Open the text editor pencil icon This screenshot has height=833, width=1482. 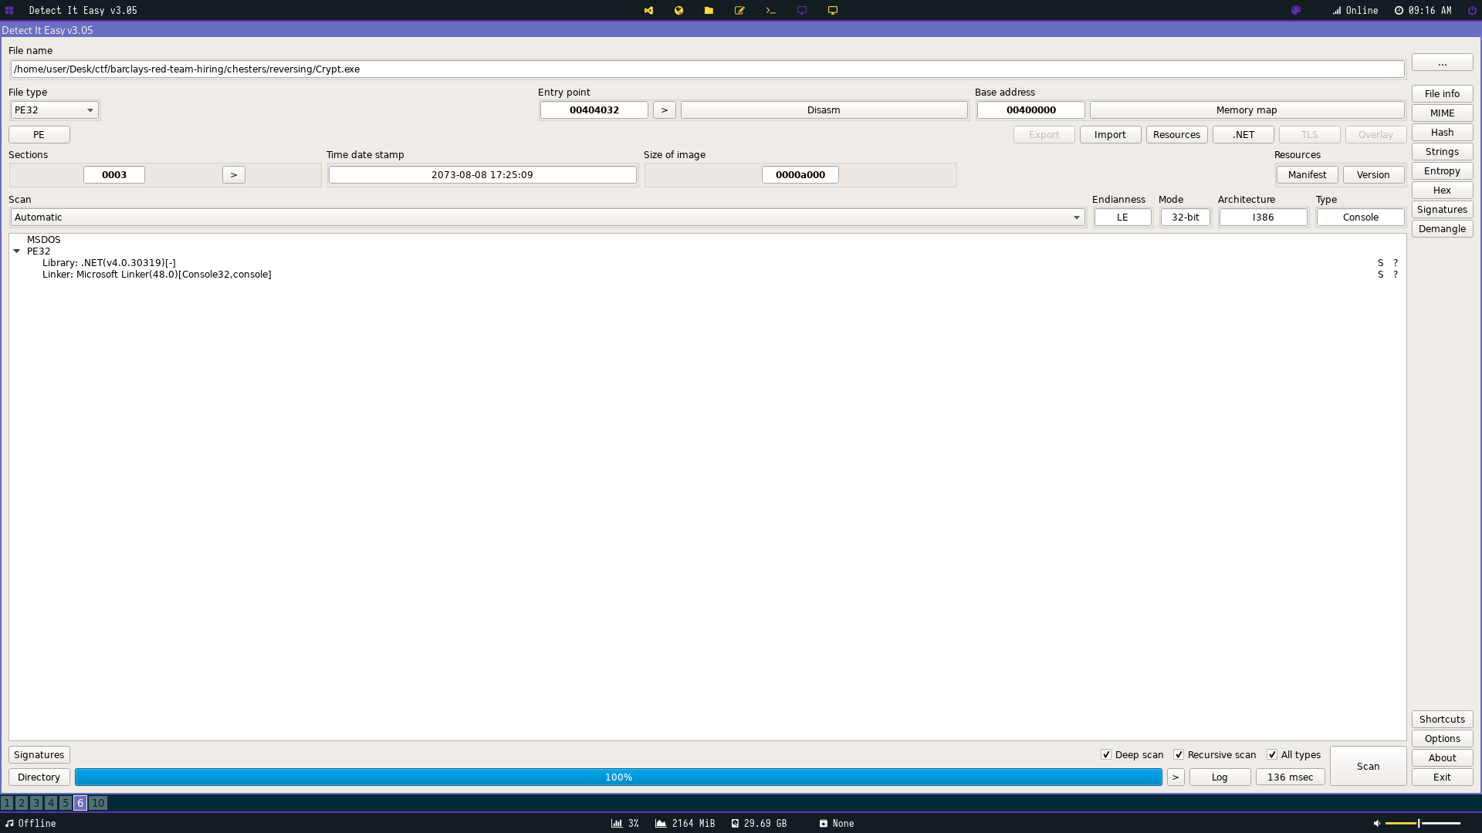[739, 11]
